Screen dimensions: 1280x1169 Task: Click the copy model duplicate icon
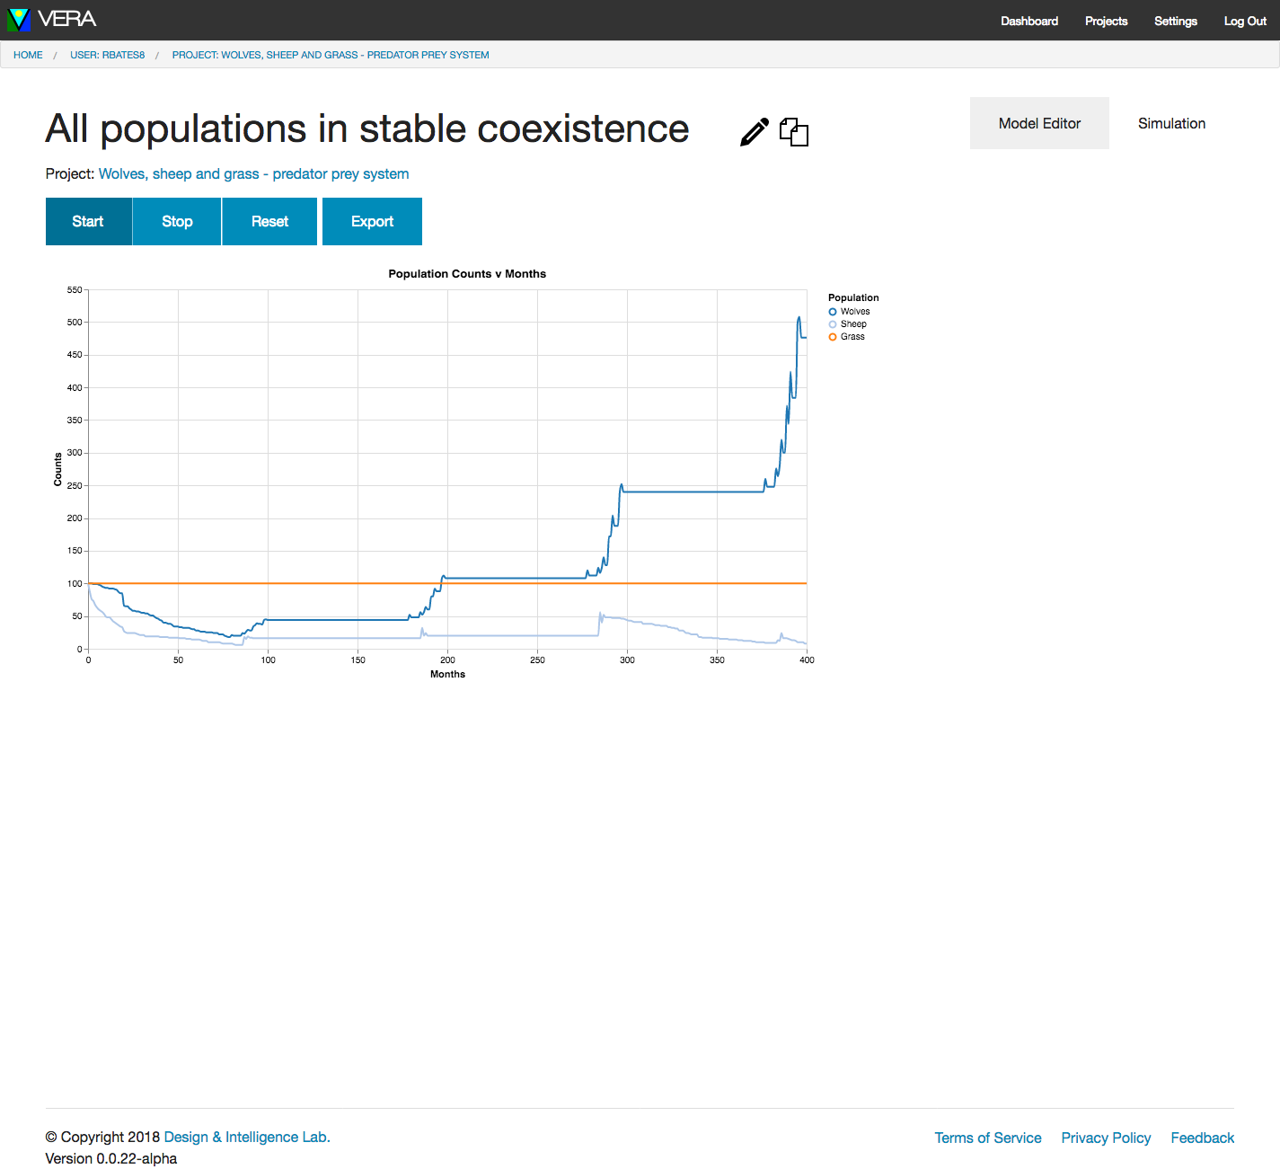(794, 131)
